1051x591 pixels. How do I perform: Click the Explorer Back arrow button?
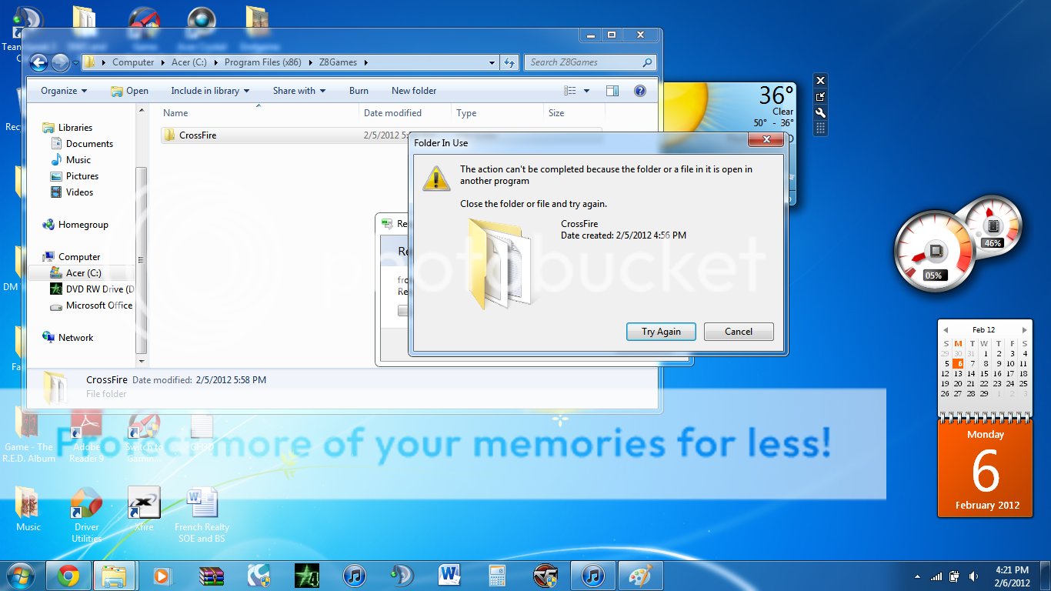point(38,62)
